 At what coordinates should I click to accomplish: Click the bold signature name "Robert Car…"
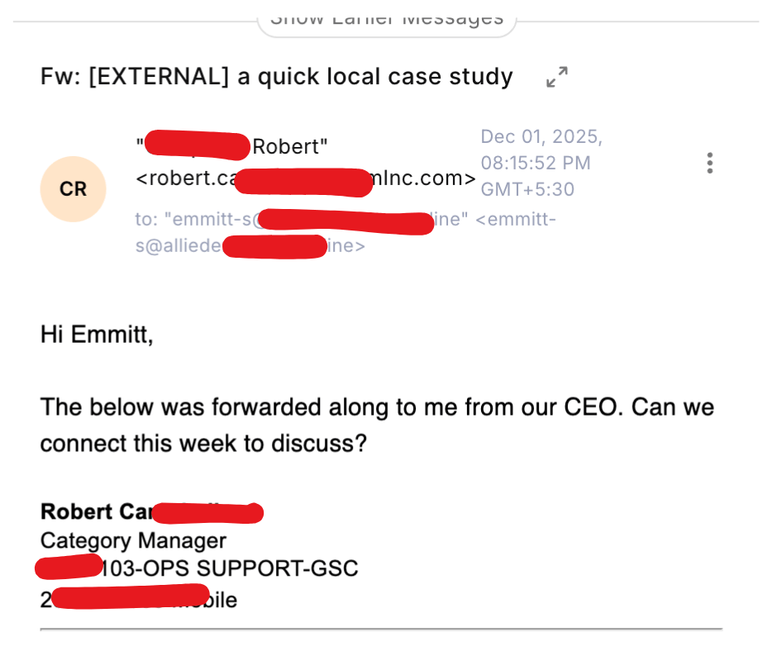[x=96, y=512]
